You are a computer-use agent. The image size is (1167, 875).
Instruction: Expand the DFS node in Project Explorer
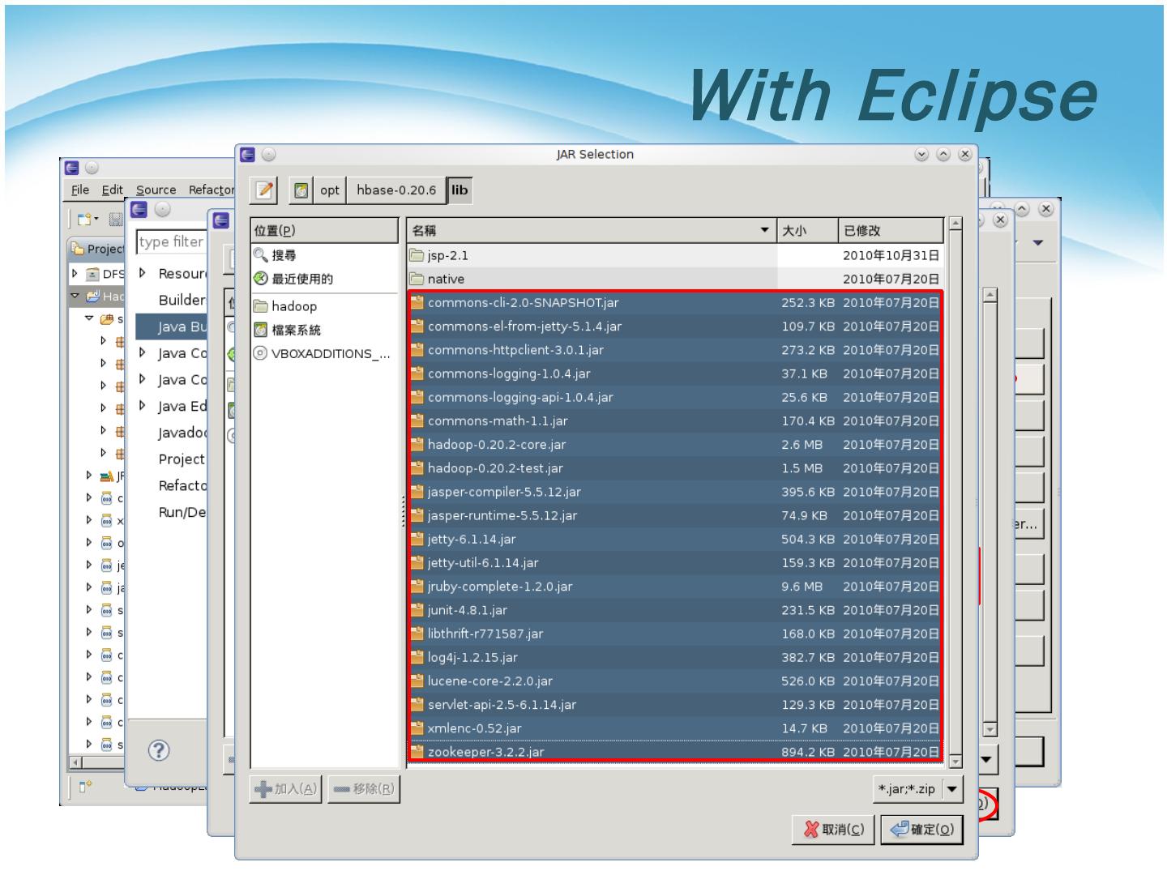point(75,274)
